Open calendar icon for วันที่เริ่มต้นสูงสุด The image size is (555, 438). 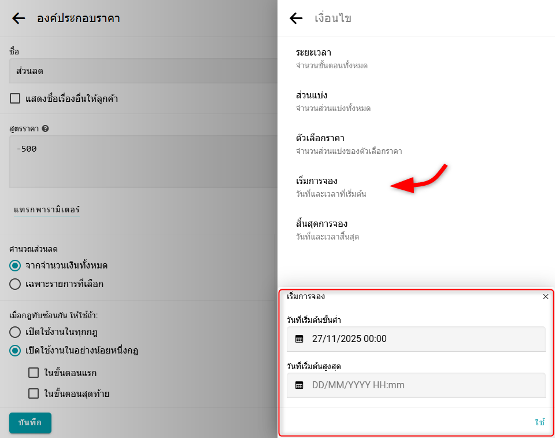[x=299, y=385]
